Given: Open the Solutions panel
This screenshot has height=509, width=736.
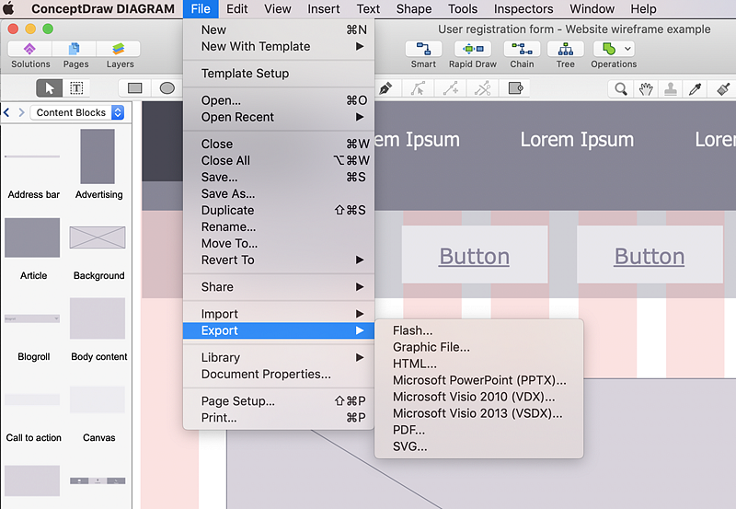Looking at the screenshot, I should [x=30, y=49].
